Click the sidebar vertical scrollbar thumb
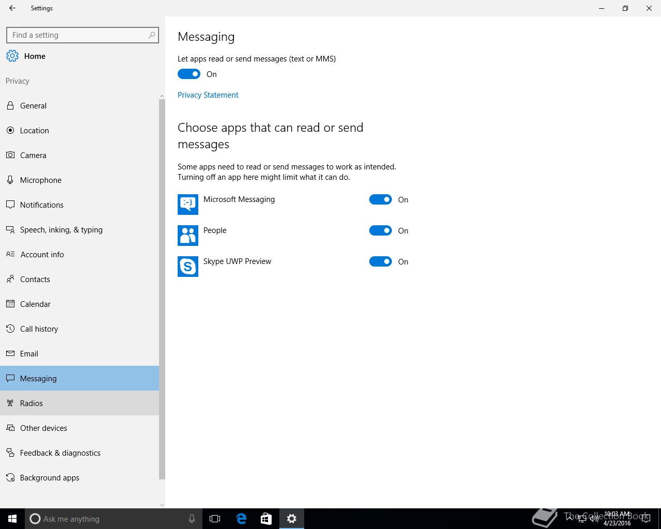This screenshot has width=661, height=529. click(162, 289)
